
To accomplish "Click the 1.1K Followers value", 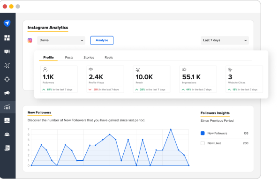I will pos(48,77).
